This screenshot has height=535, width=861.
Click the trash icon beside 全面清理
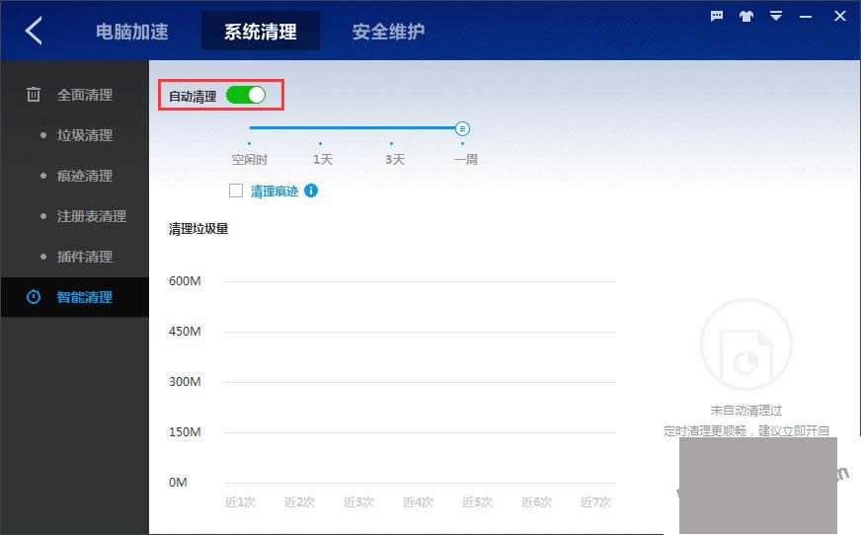click(x=34, y=95)
